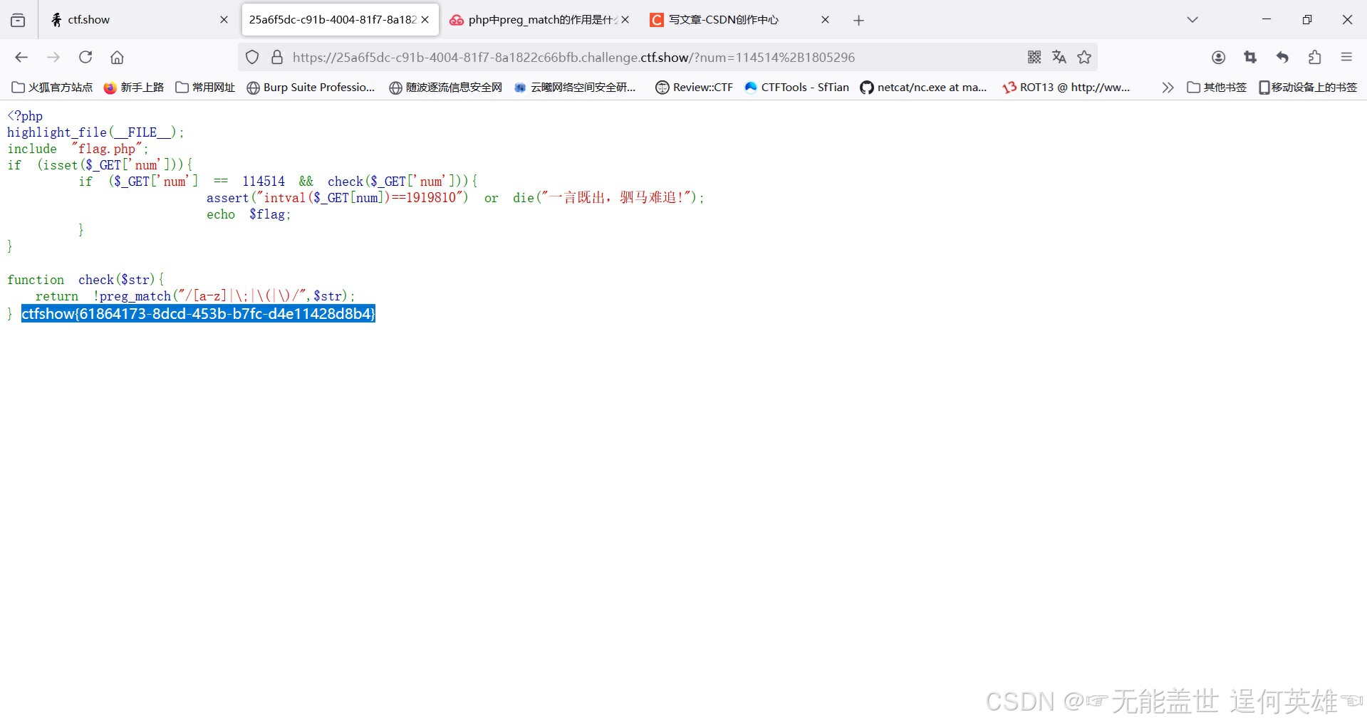Click the 114514 number in code
Screen dimensions: 1367x724
pos(264,182)
